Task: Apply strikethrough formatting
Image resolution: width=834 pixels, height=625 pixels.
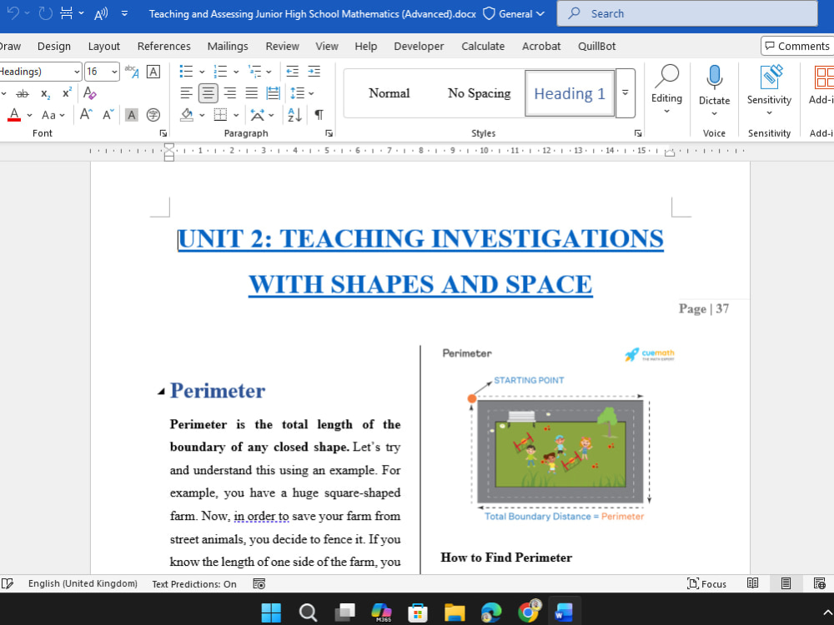Action: coord(23,93)
